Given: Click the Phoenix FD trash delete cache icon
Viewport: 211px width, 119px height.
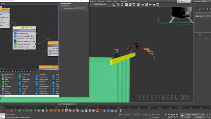Looking at the screenshot, I should point(47,111).
